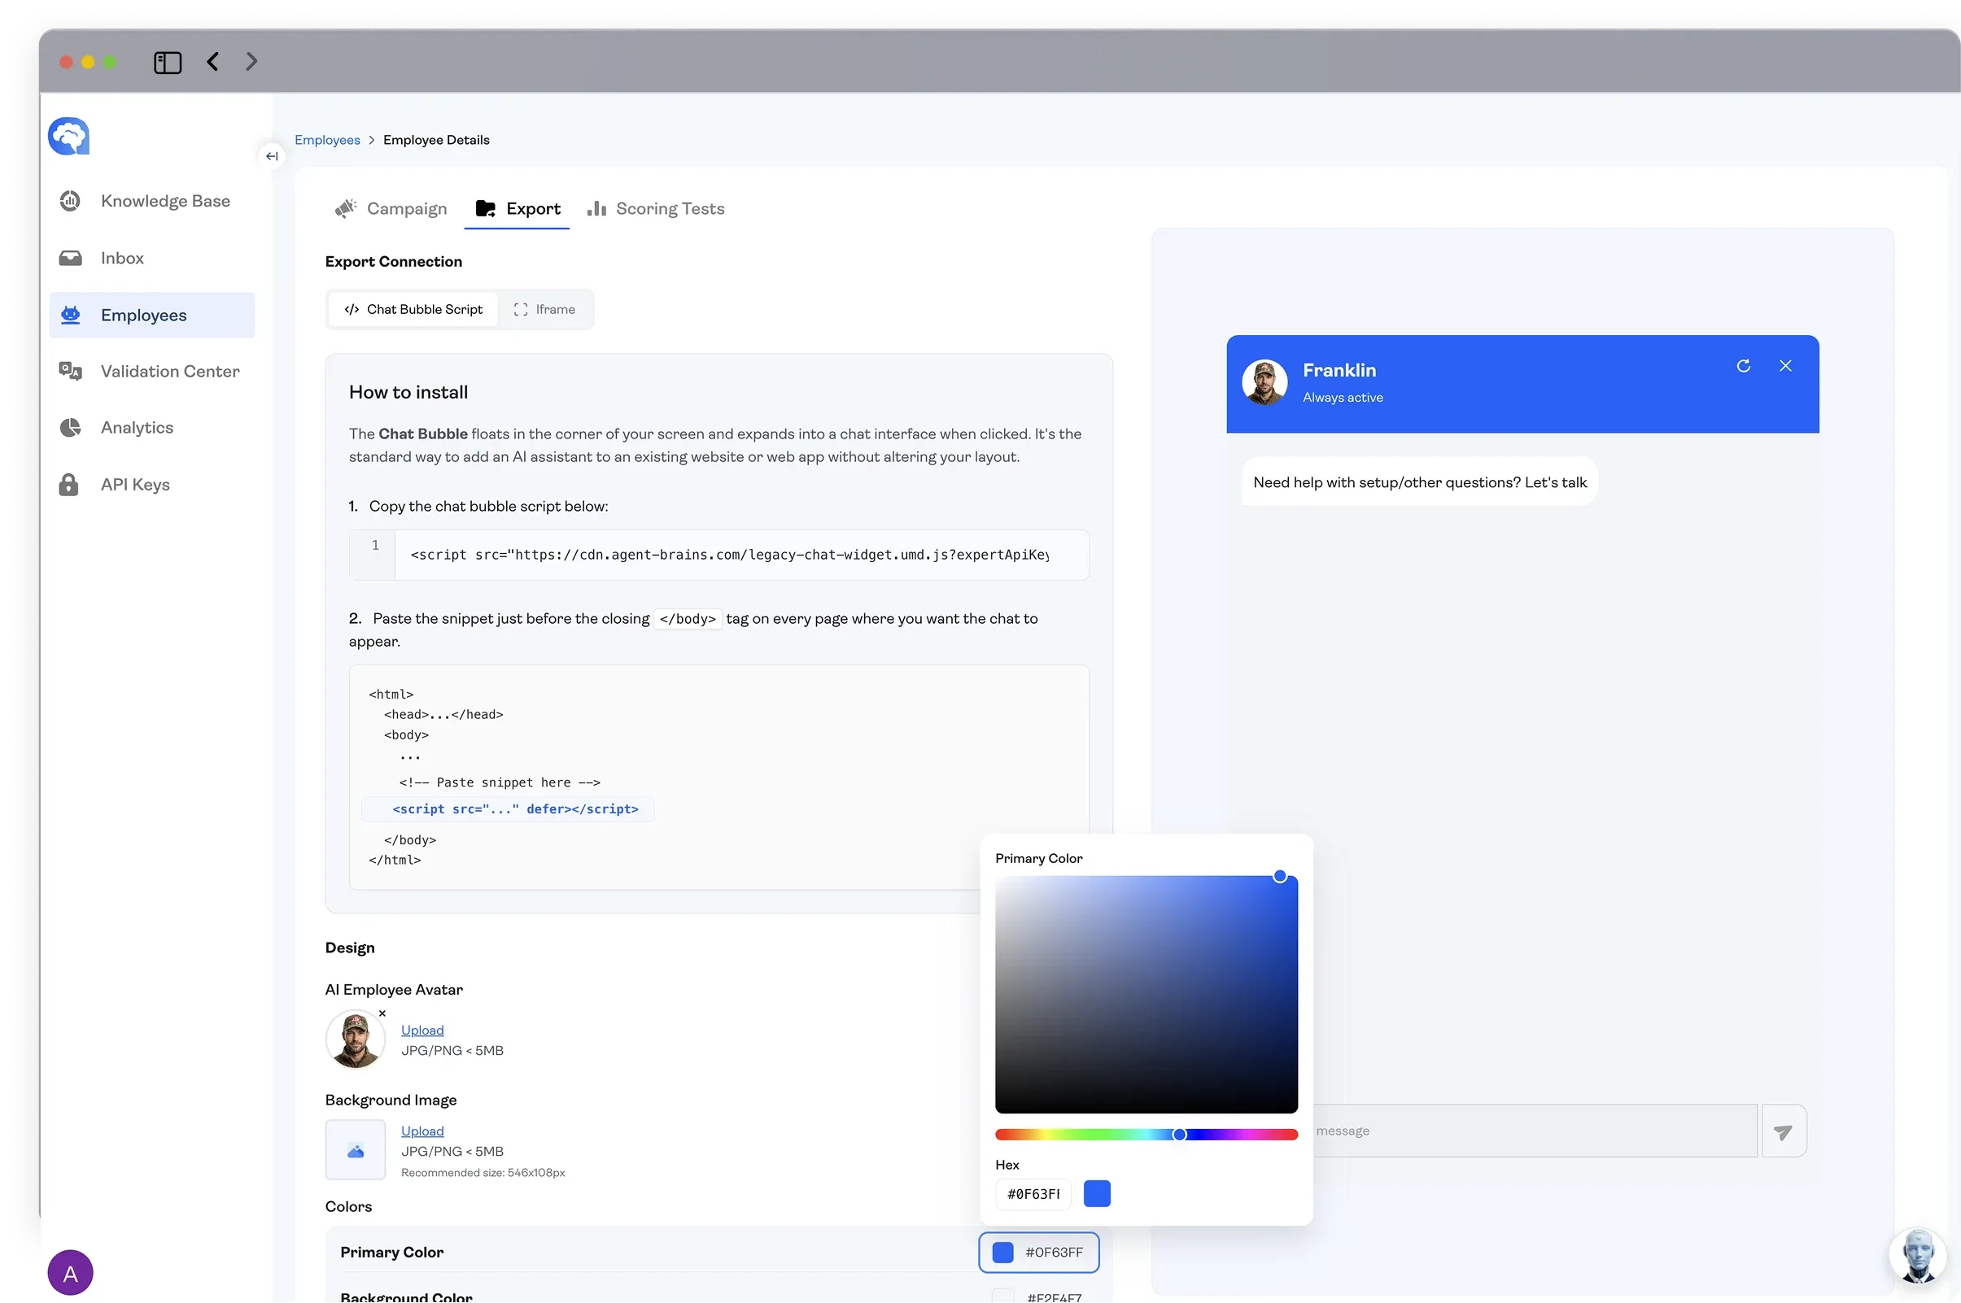Refresh the Franklin chat preview

1743,366
